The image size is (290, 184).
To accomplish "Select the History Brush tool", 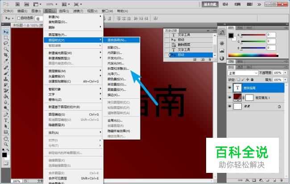I will (x=6, y=85).
